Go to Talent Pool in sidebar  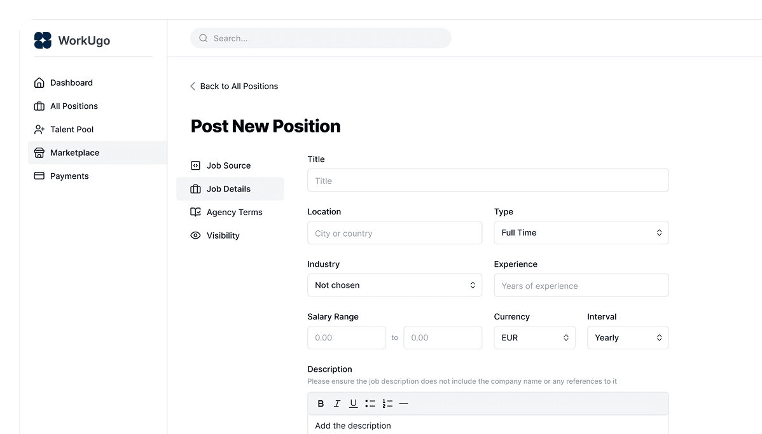point(71,129)
